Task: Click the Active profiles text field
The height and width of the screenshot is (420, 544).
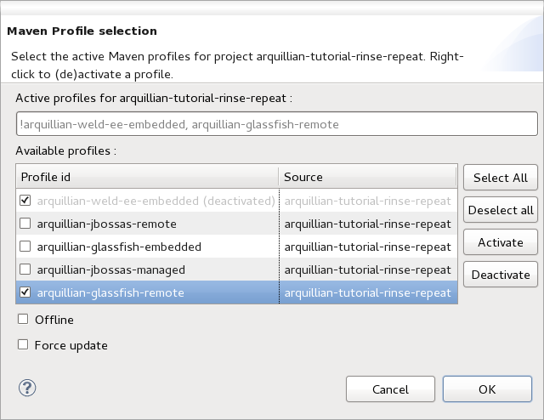Action: coord(276,124)
